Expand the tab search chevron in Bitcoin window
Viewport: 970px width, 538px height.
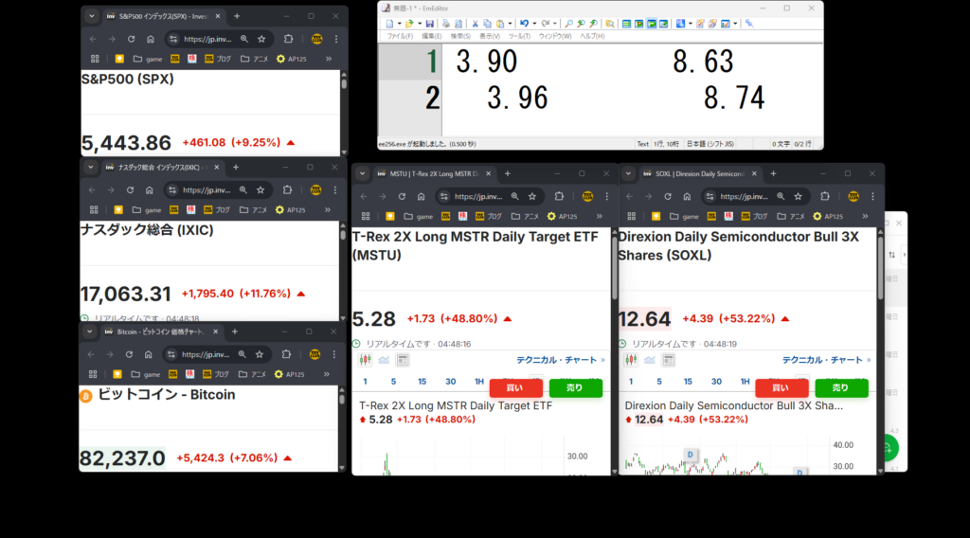[x=90, y=332]
